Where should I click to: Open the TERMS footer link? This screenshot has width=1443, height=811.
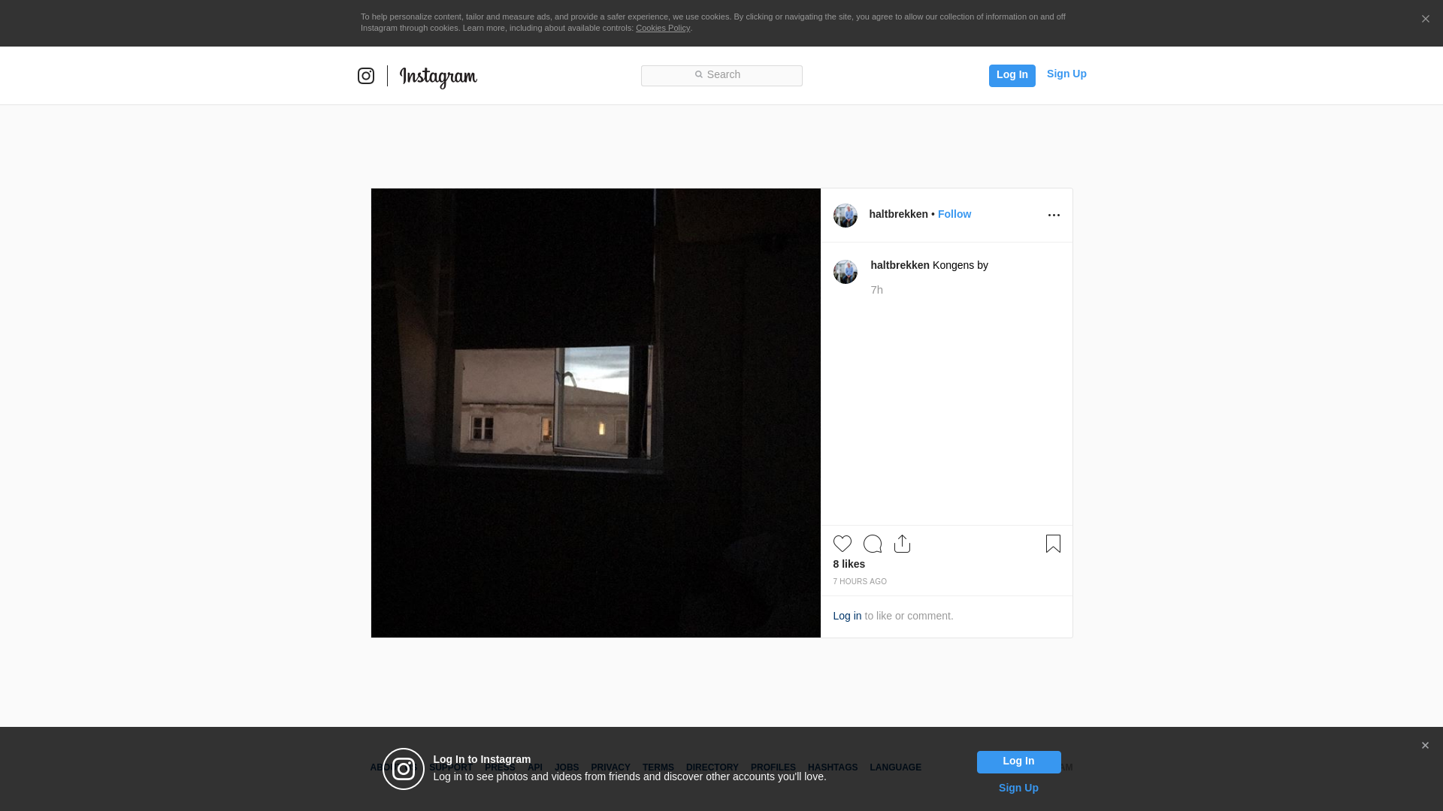tap(658, 767)
